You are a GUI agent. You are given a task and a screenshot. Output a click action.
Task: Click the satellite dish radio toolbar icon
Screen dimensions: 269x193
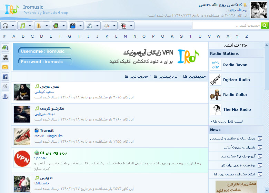tap(107, 26)
